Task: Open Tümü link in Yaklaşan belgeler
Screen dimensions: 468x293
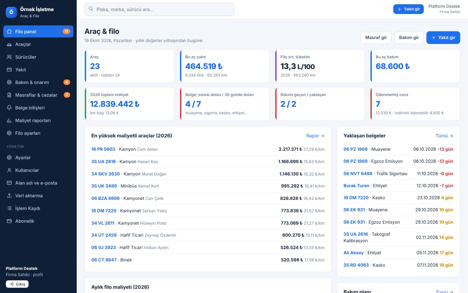Action: [x=444, y=136]
